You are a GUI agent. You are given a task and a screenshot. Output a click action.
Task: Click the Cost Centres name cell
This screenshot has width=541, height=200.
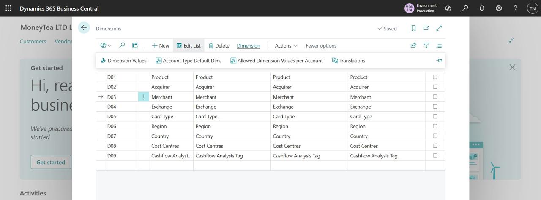pyautogui.click(x=171, y=146)
